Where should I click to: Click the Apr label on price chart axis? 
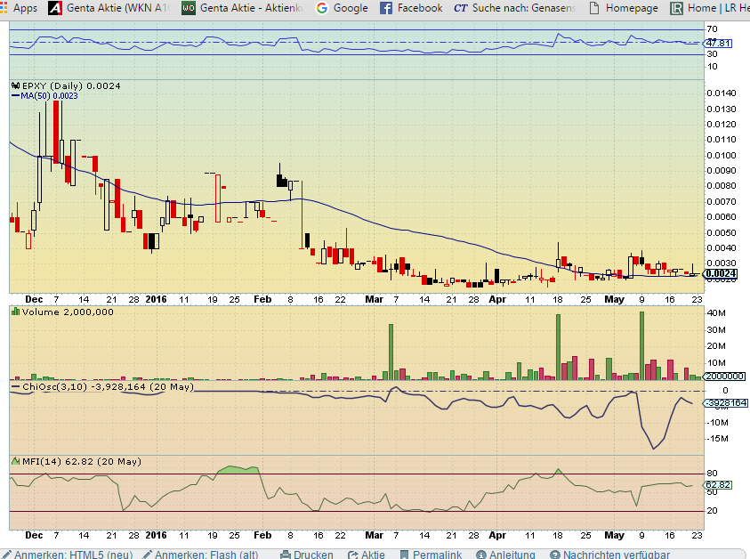pos(497,299)
